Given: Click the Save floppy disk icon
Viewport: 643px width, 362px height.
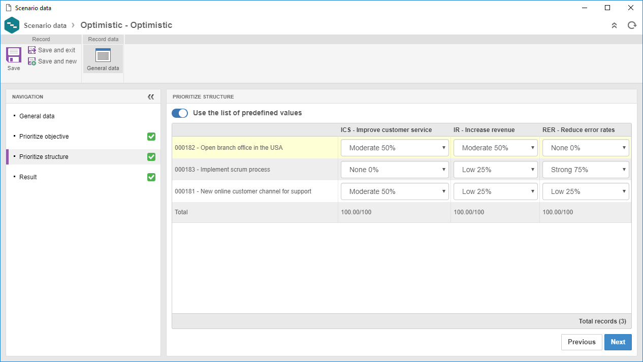Looking at the screenshot, I should [14, 55].
